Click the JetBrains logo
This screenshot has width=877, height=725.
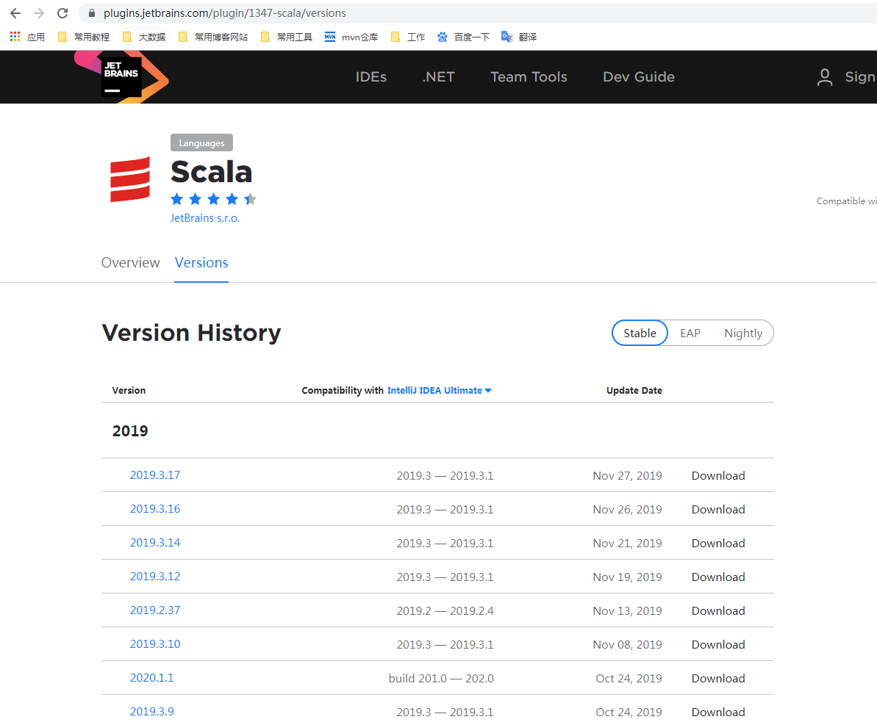pyautogui.click(x=121, y=76)
